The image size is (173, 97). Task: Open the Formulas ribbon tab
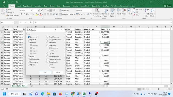pyautogui.click(x=38, y=6)
